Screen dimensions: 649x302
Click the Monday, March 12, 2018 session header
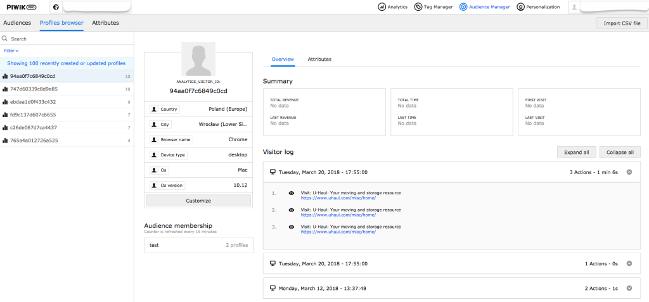[x=451, y=288]
